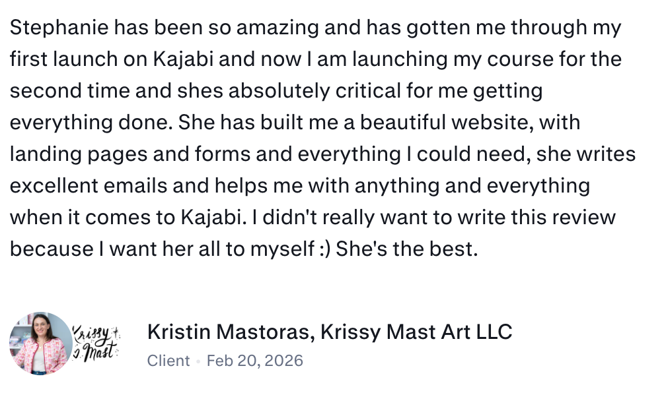Click the Feb 20, 2026 review date
The width and height of the screenshot is (666, 393).
[x=255, y=361]
